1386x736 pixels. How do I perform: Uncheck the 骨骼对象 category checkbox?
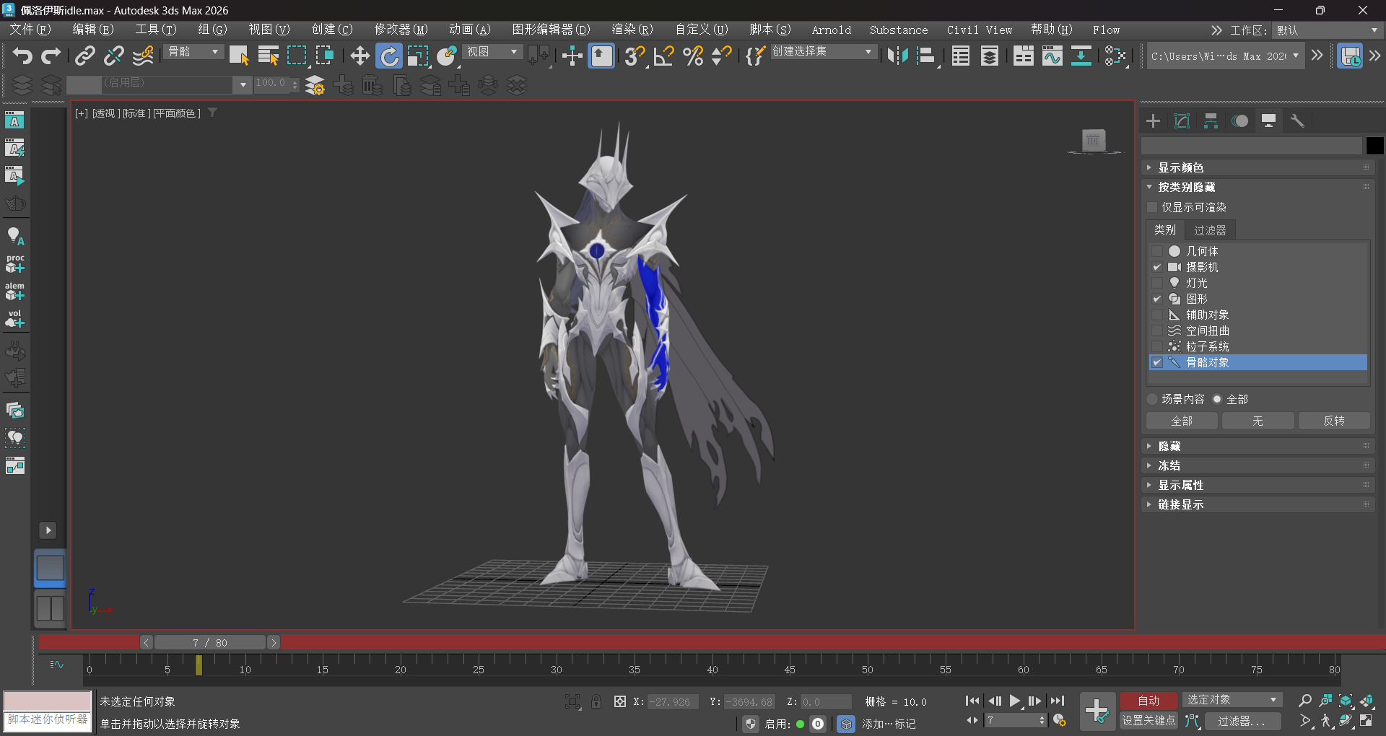tap(1157, 362)
